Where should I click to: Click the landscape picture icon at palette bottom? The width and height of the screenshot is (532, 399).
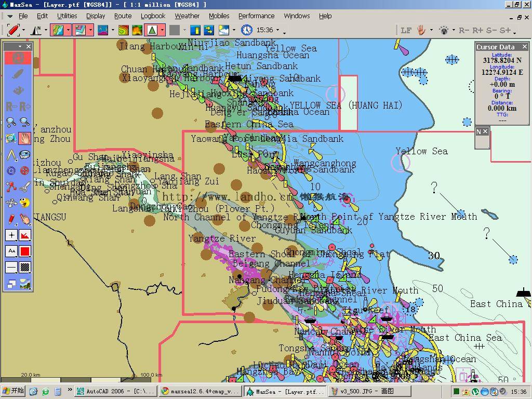[x=25, y=284]
